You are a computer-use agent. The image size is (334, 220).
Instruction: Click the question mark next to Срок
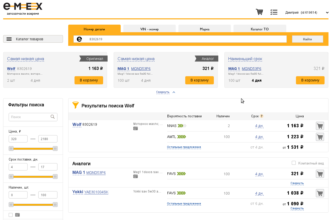click(x=262, y=116)
